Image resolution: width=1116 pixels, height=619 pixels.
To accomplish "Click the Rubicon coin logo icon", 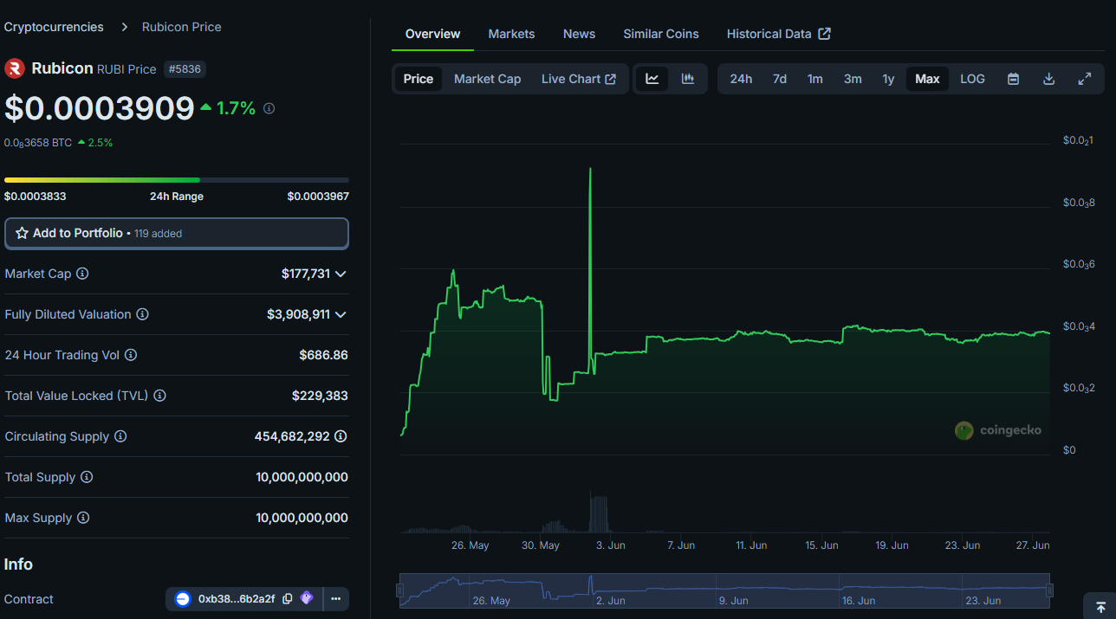I will (x=14, y=68).
